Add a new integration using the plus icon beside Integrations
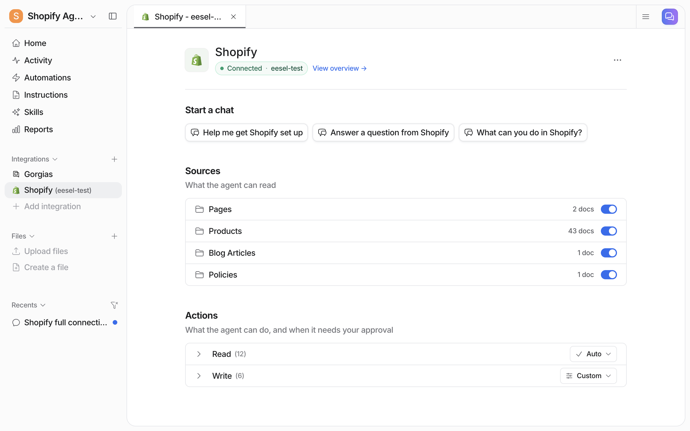The width and height of the screenshot is (690, 431). point(114,159)
